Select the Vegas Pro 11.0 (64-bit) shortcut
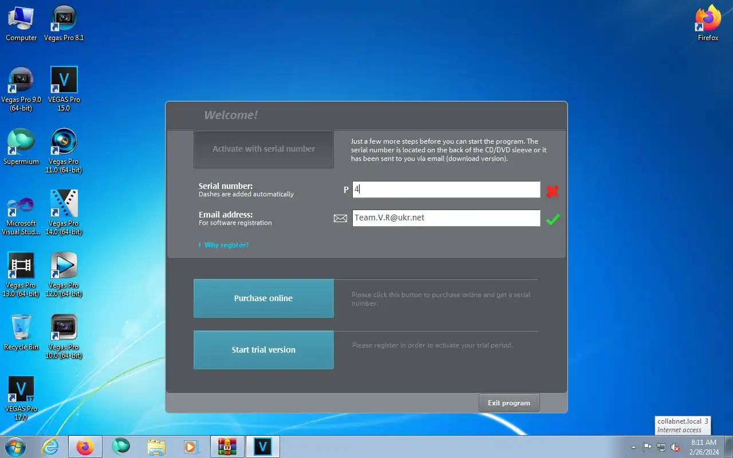 64,151
